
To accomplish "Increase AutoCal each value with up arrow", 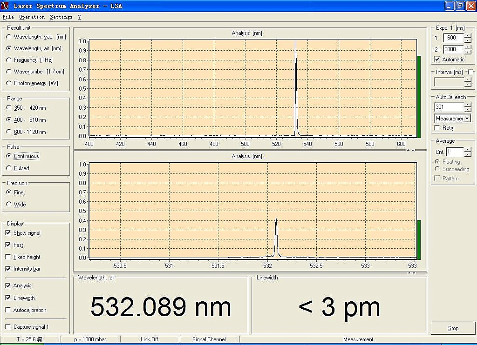I will (468, 104).
